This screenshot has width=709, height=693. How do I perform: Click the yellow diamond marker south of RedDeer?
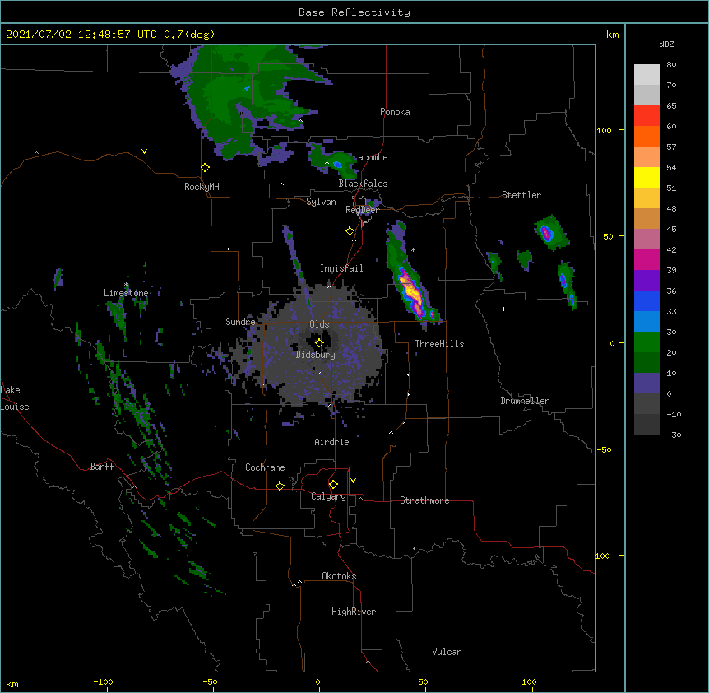(350, 231)
